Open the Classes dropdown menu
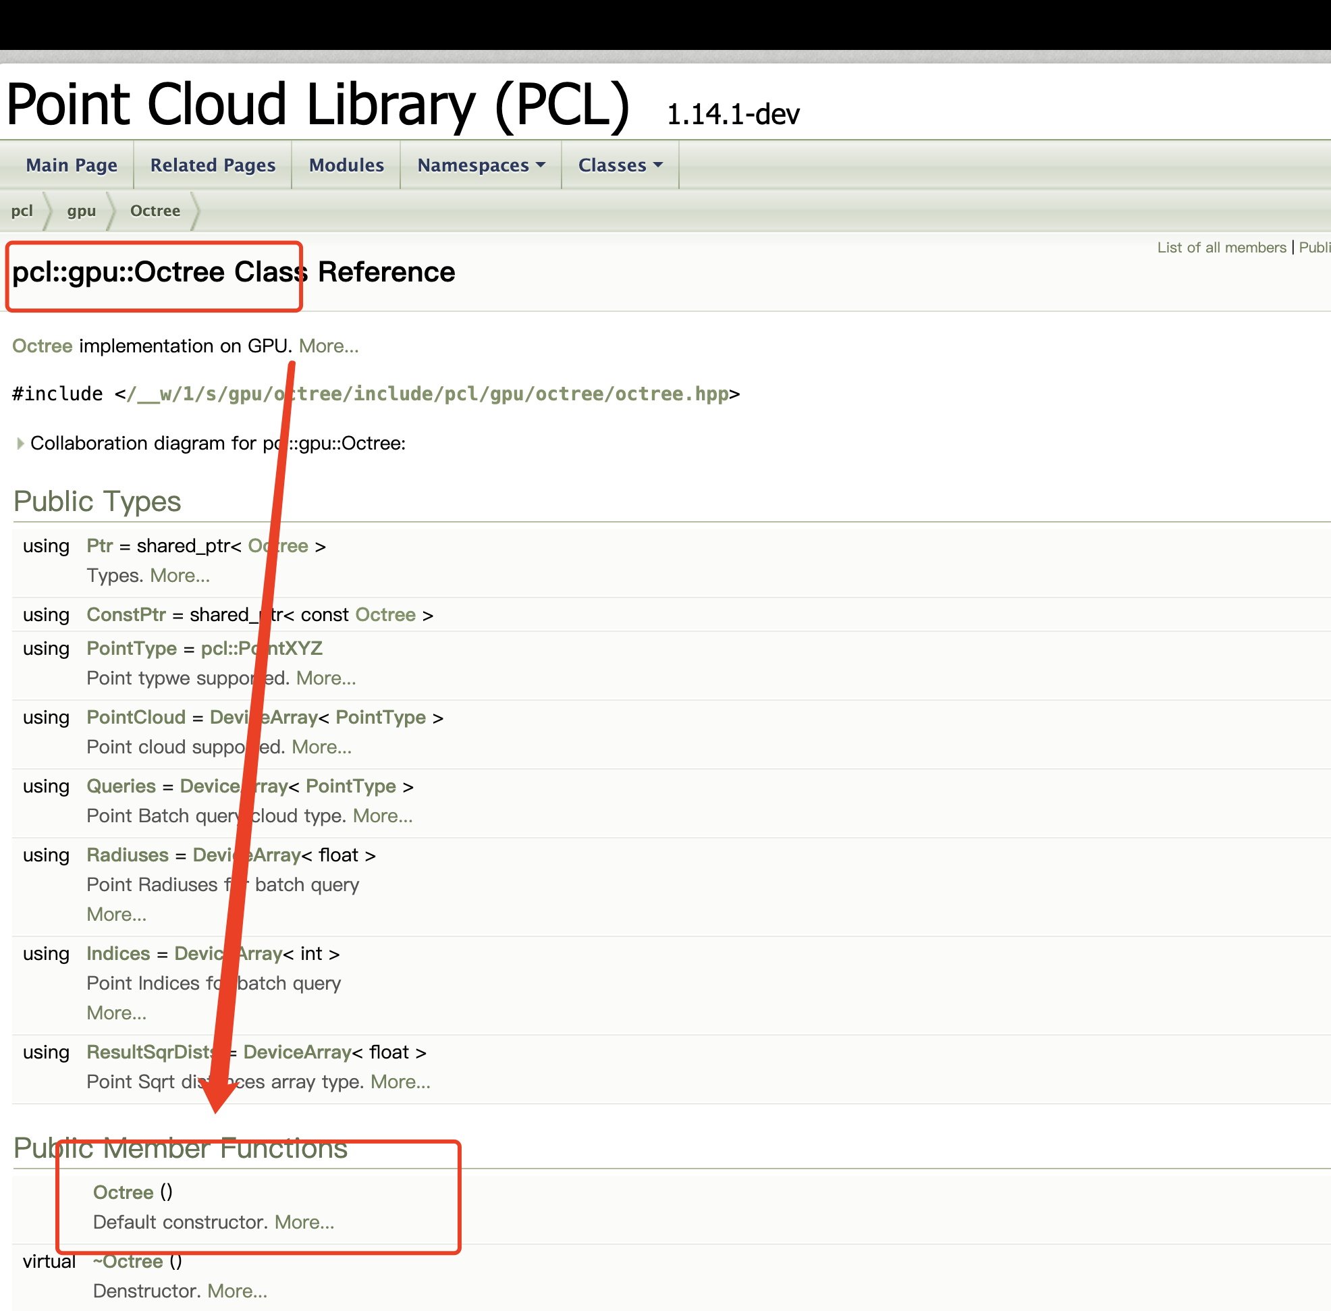Viewport: 1331px width, 1311px height. click(x=620, y=165)
